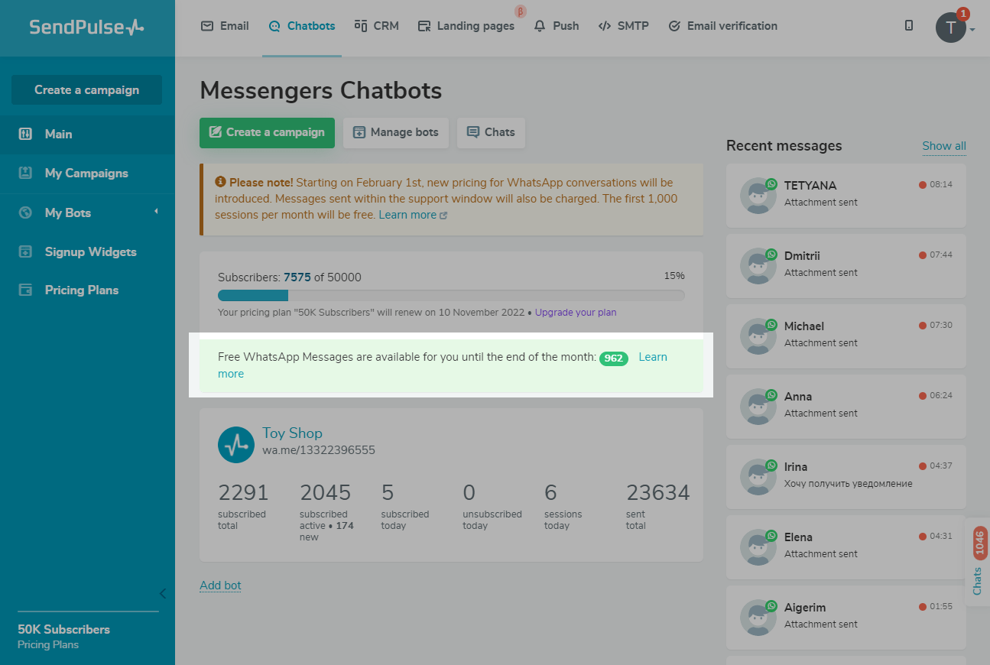Image resolution: width=990 pixels, height=665 pixels.
Task: Open the Push tab
Action: coord(557,26)
